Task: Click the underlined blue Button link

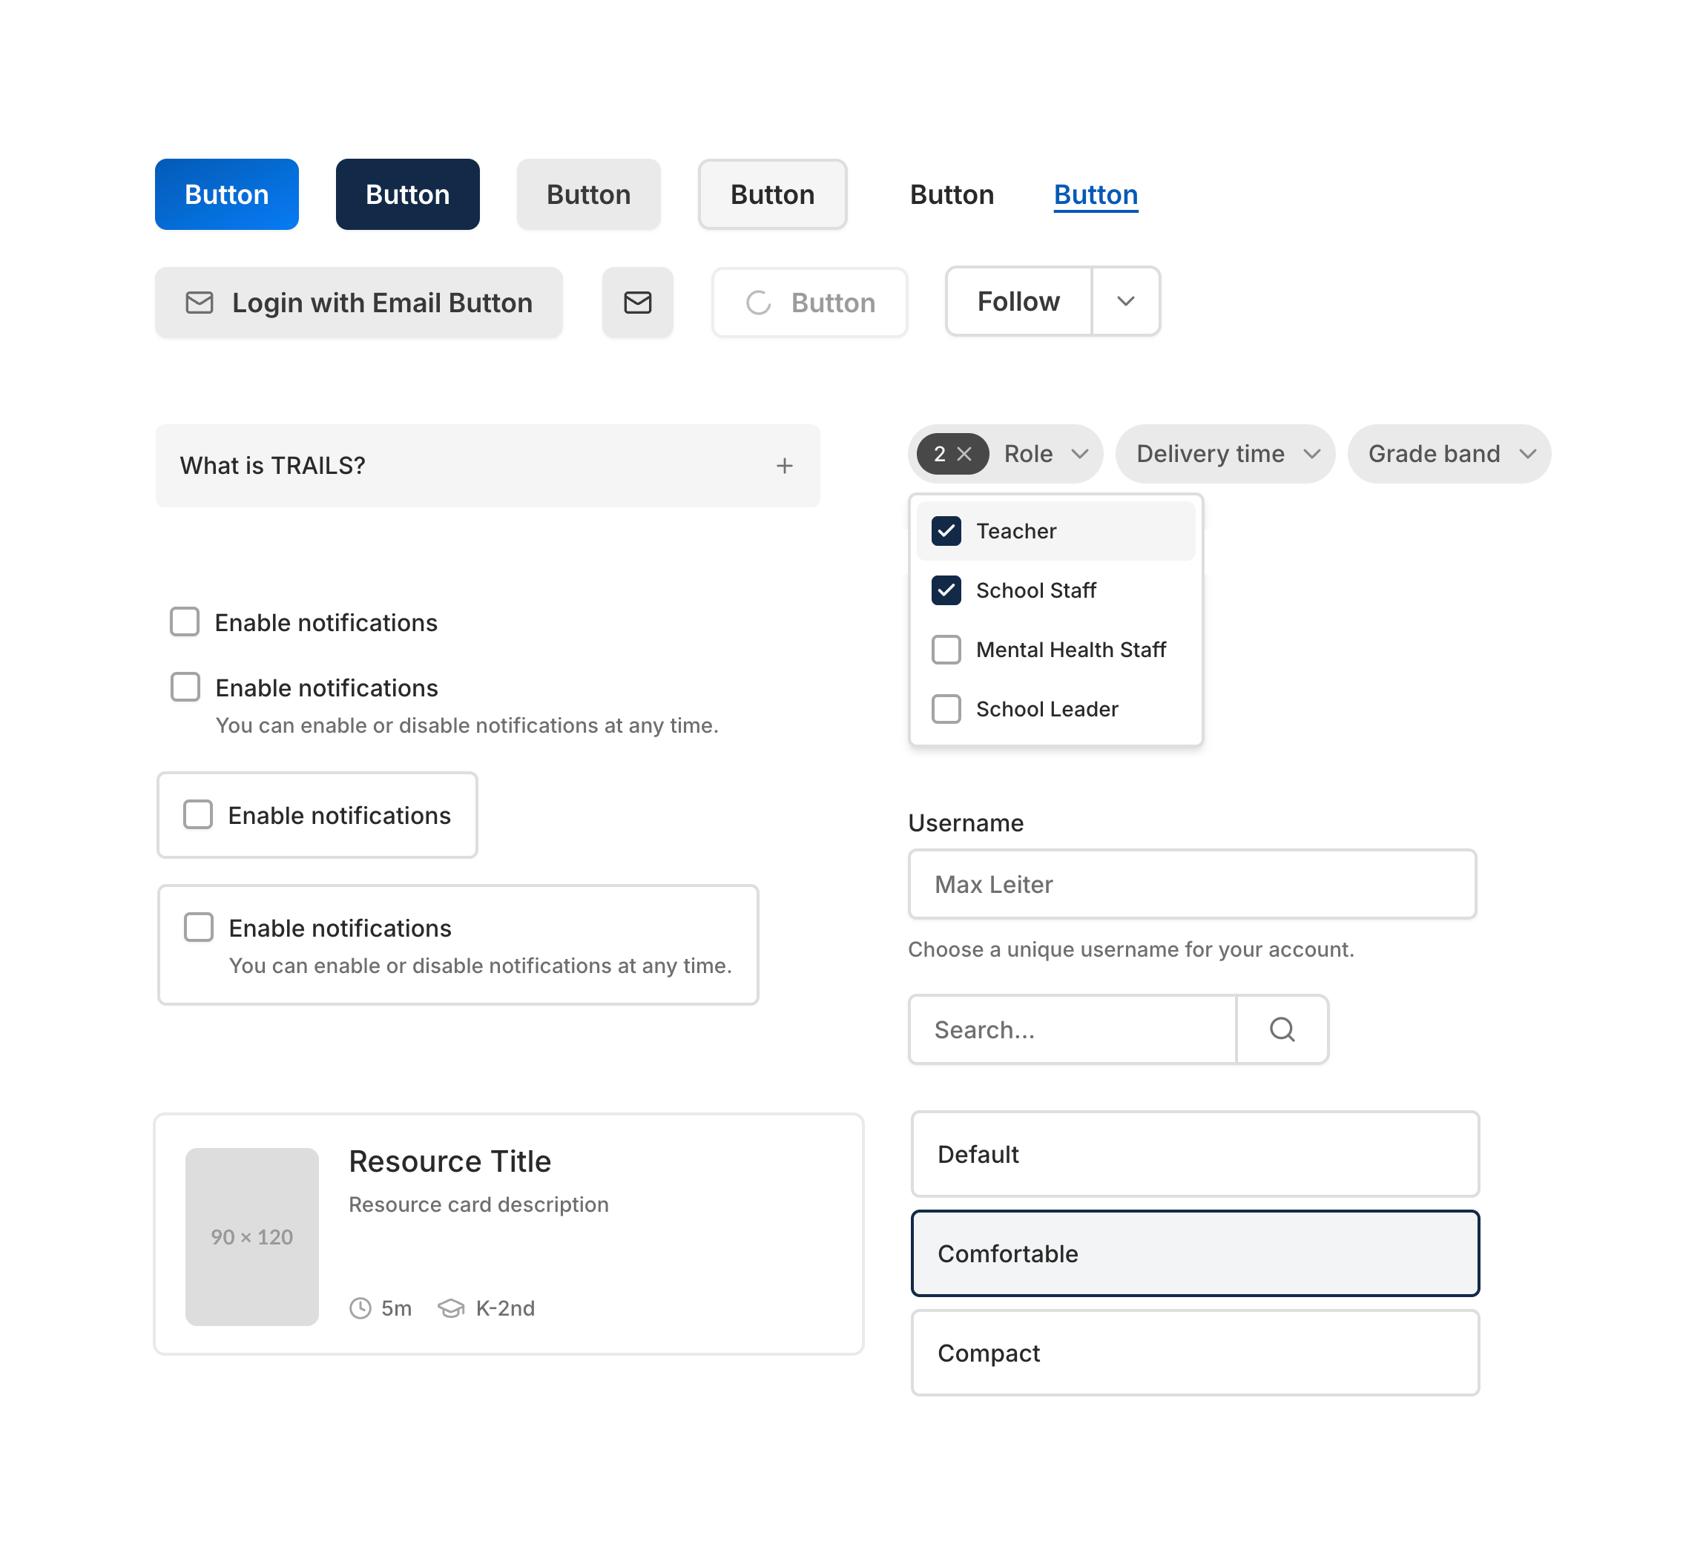Action: click(1096, 194)
